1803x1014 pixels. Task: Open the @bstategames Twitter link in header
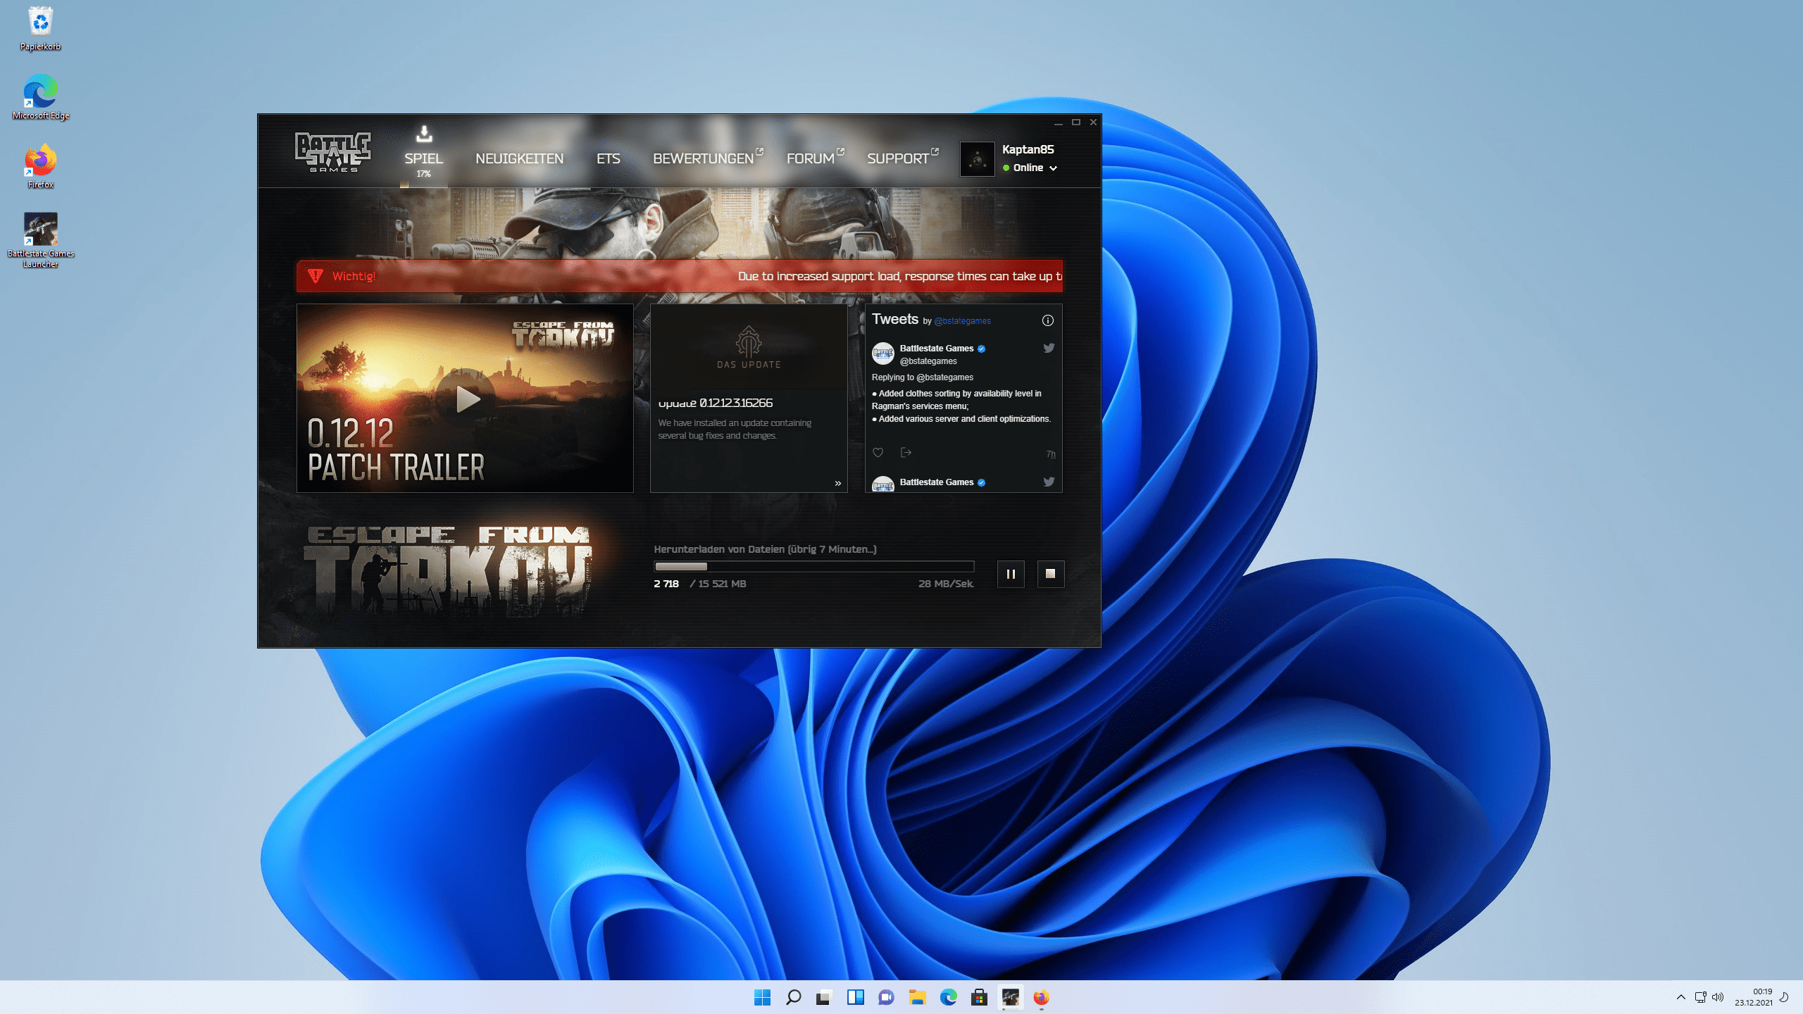pyautogui.click(x=962, y=321)
